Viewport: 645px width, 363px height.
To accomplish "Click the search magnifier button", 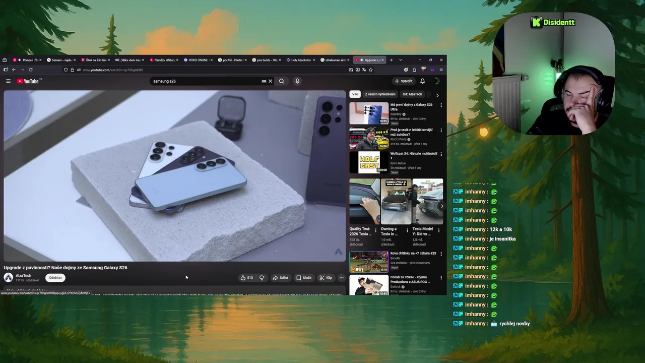I will [x=282, y=81].
